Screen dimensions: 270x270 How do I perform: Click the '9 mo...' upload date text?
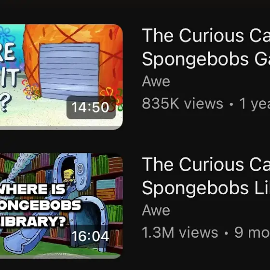pos(252,232)
